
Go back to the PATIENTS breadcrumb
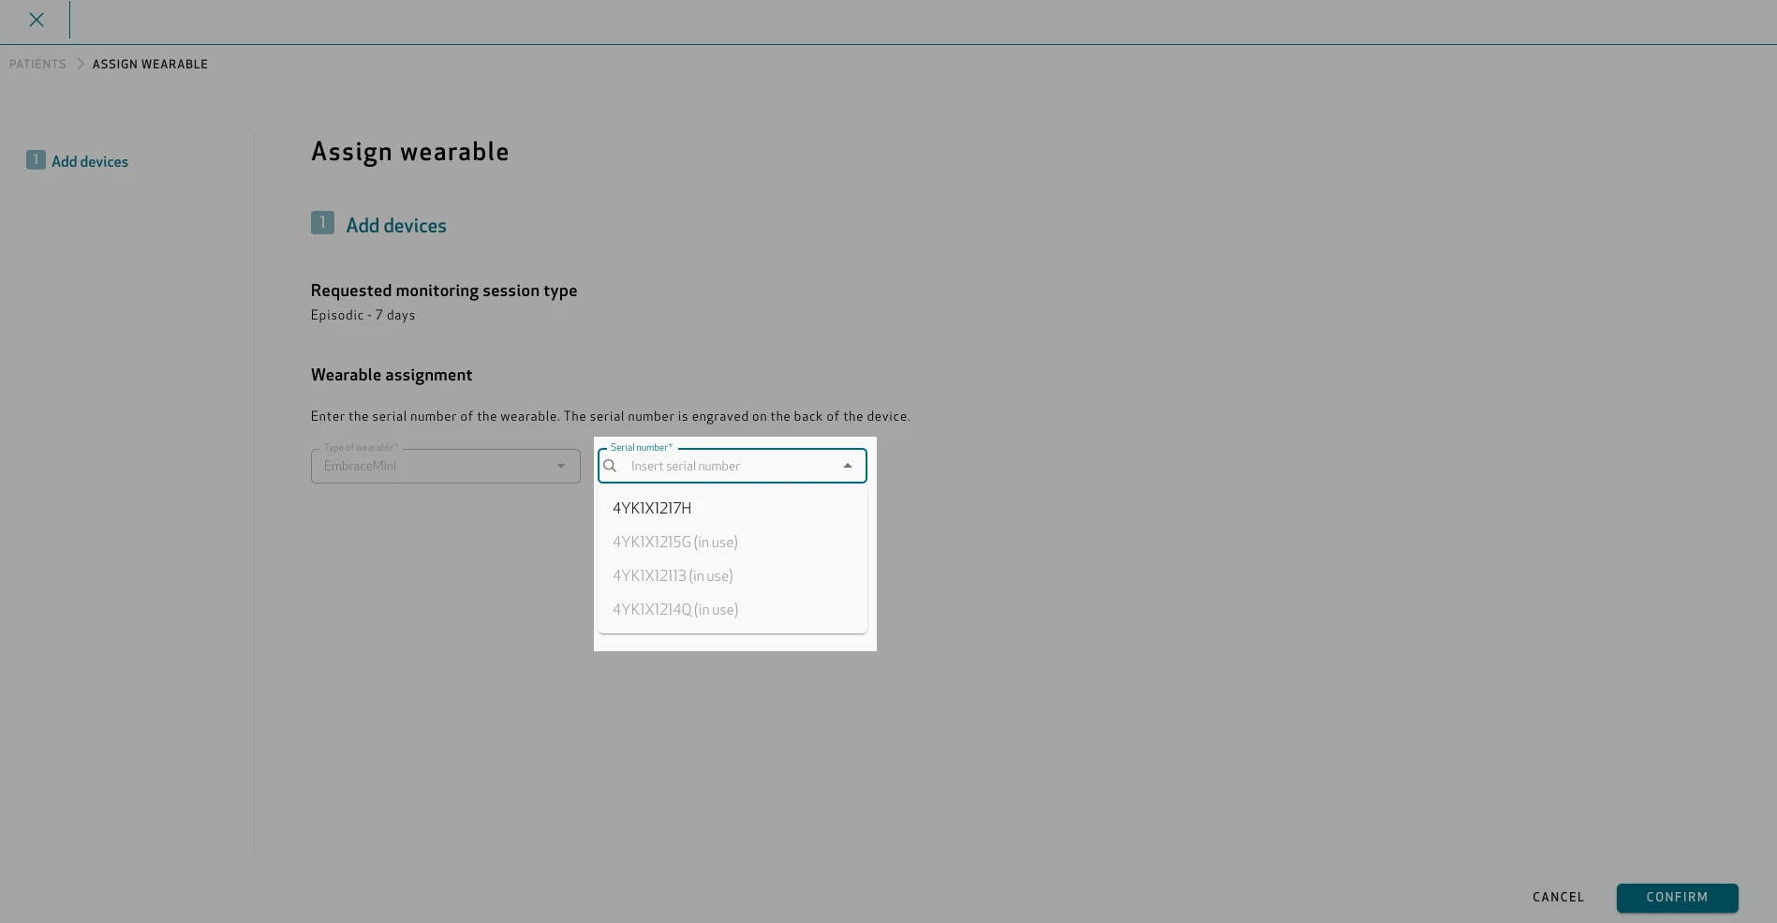37,65
